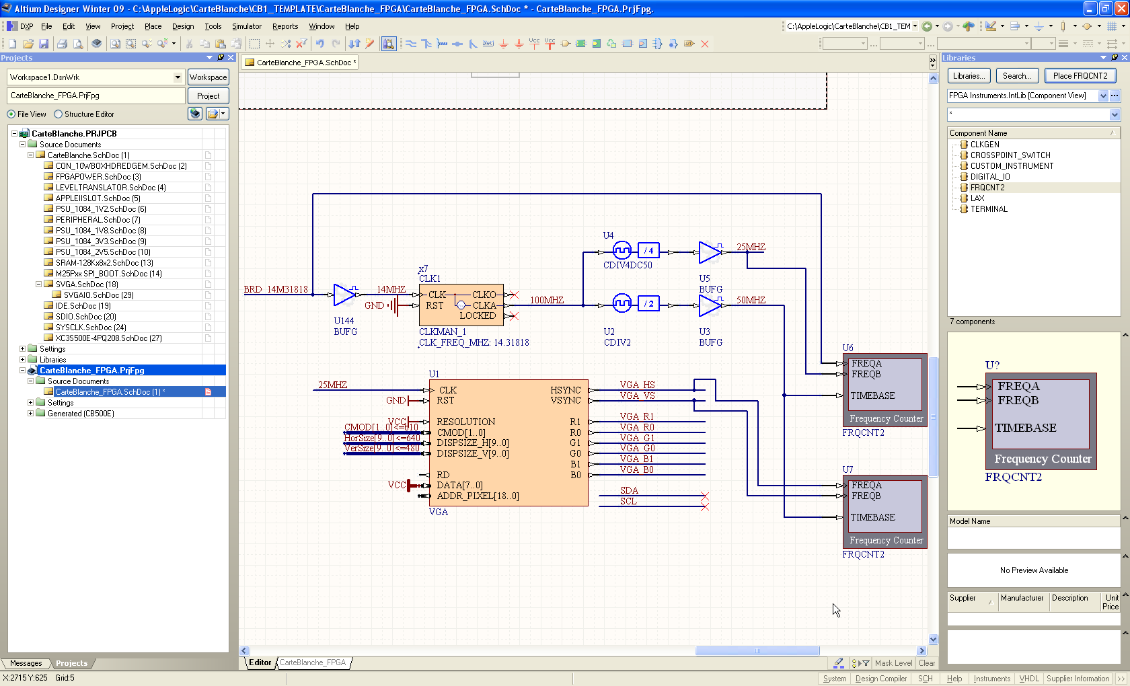Select the GND Power Port tool
The height and width of the screenshot is (686, 1130).
pyautogui.click(x=504, y=44)
